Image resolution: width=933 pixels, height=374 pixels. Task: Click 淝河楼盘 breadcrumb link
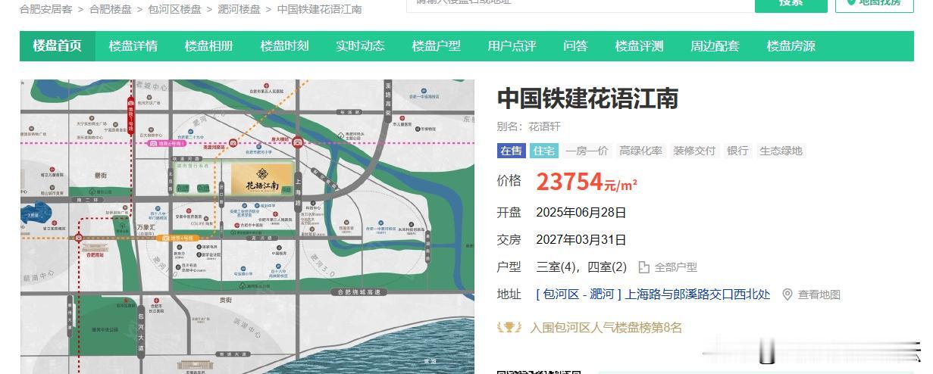pos(240,9)
